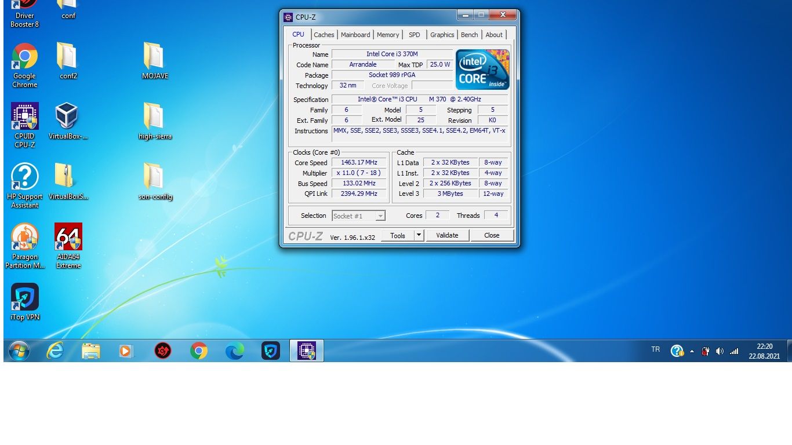Click the power icon in the system tray
The height and width of the screenshot is (445, 792).
(706, 351)
